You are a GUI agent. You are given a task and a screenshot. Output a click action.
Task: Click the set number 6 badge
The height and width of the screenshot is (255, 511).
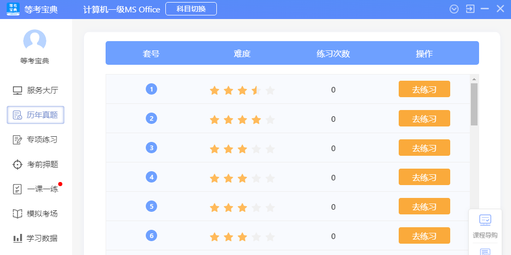(151, 235)
